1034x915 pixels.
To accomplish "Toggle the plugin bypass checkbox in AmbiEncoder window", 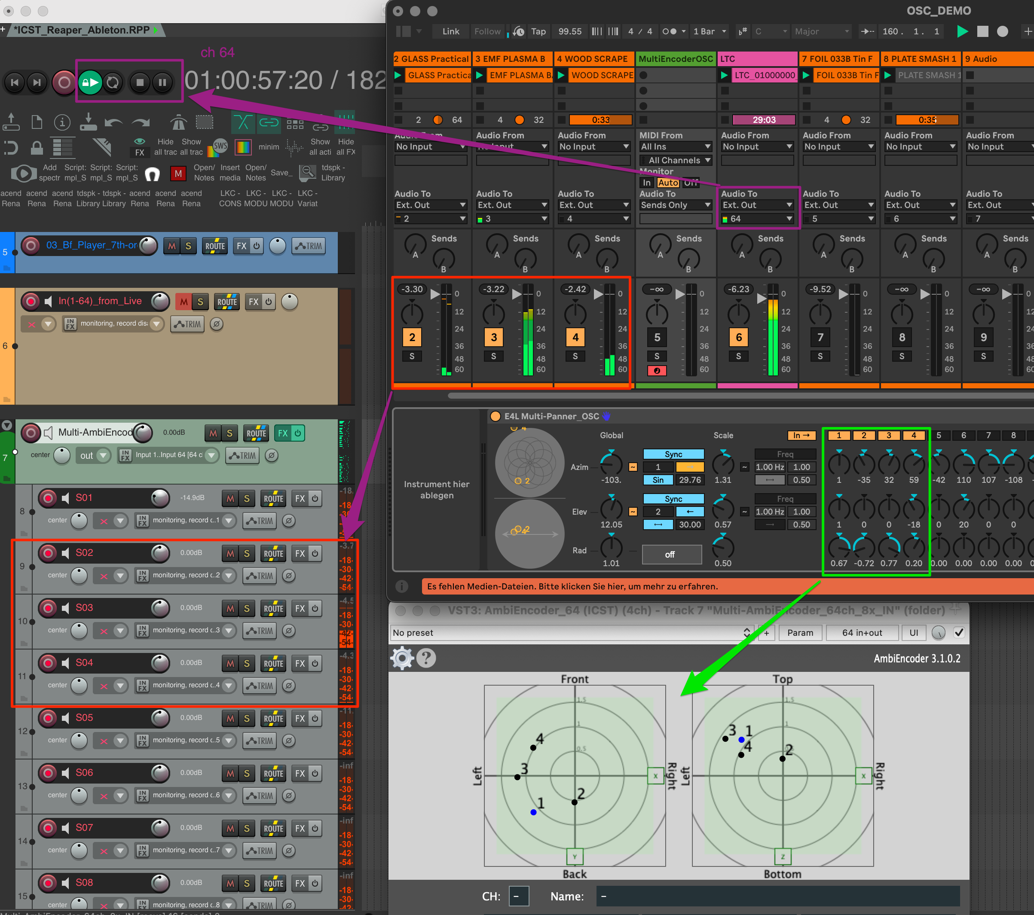I will click(959, 632).
